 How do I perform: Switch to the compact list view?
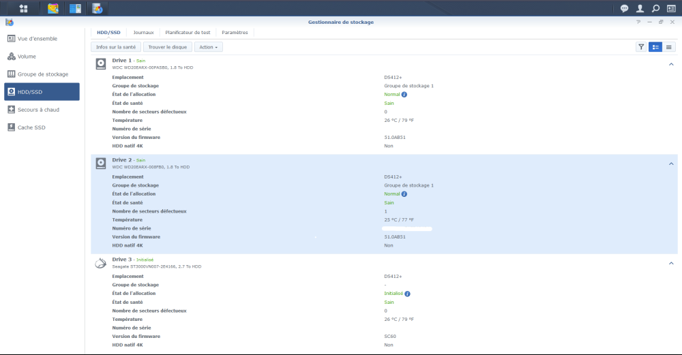coord(669,47)
